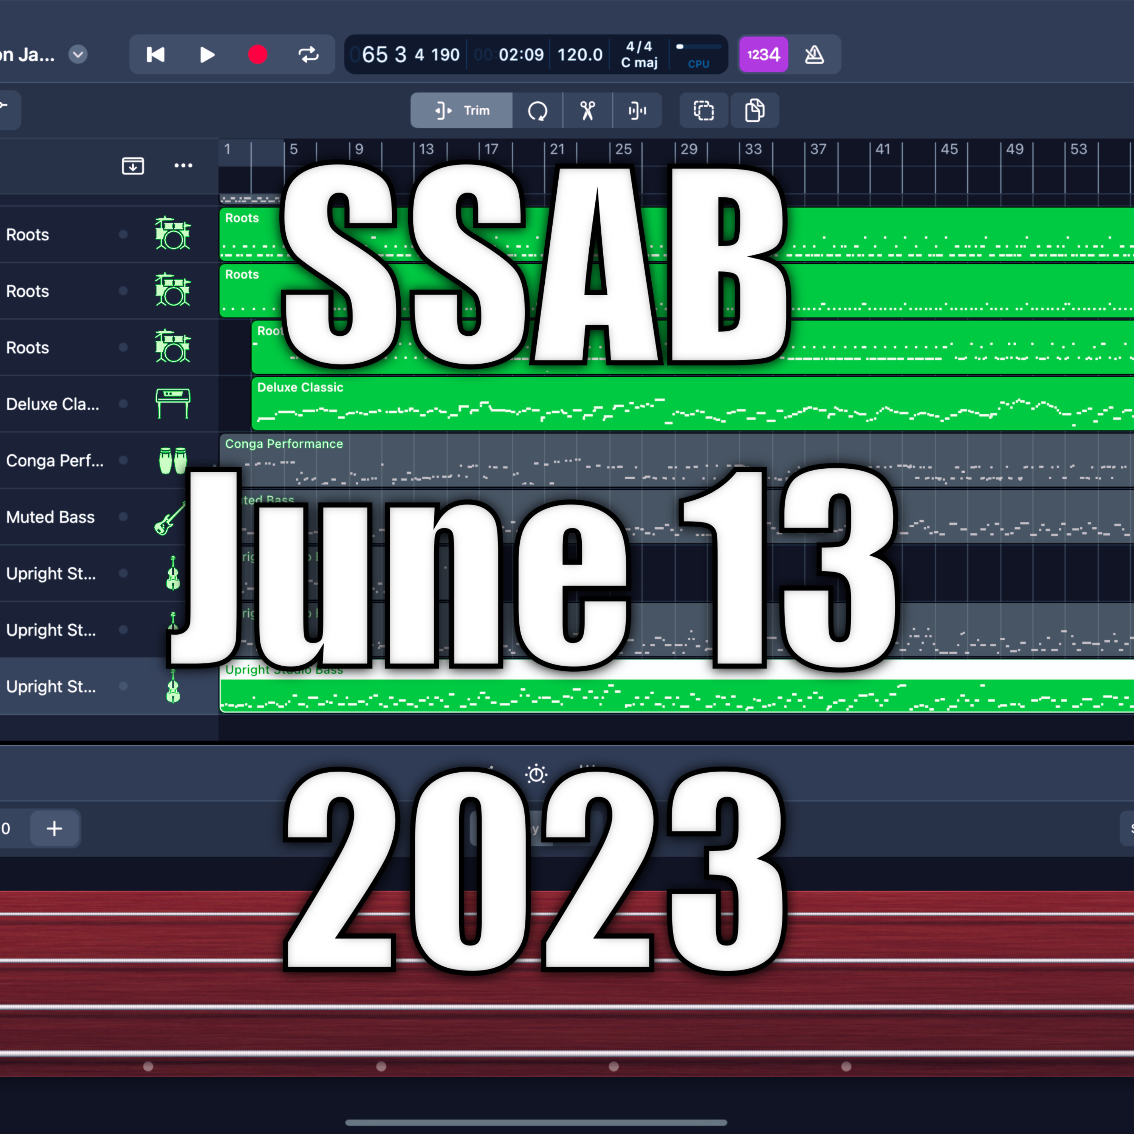Viewport: 1134px width, 1134px height.
Task: Click the Go to Beginning transport button
Action: click(x=155, y=54)
